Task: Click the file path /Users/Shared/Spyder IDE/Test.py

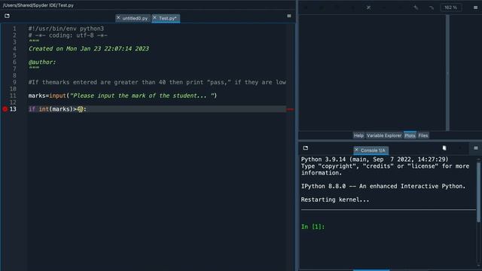Action: [38, 5]
